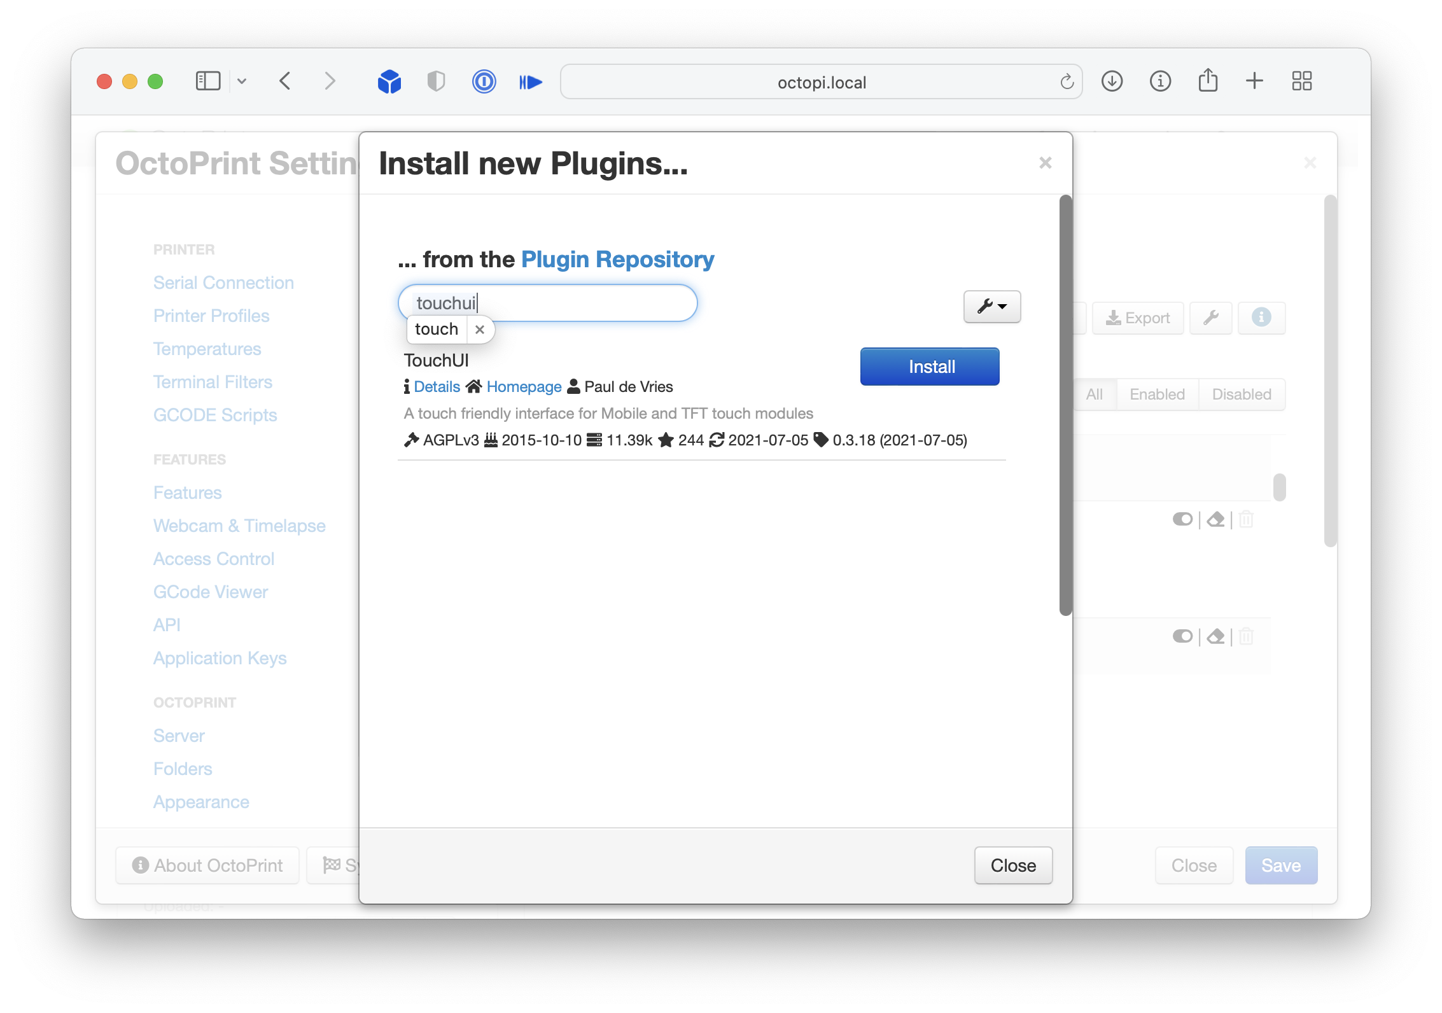The image size is (1442, 1013).
Task: Click the second plugin's uninstall trash icon
Action: (1246, 636)
